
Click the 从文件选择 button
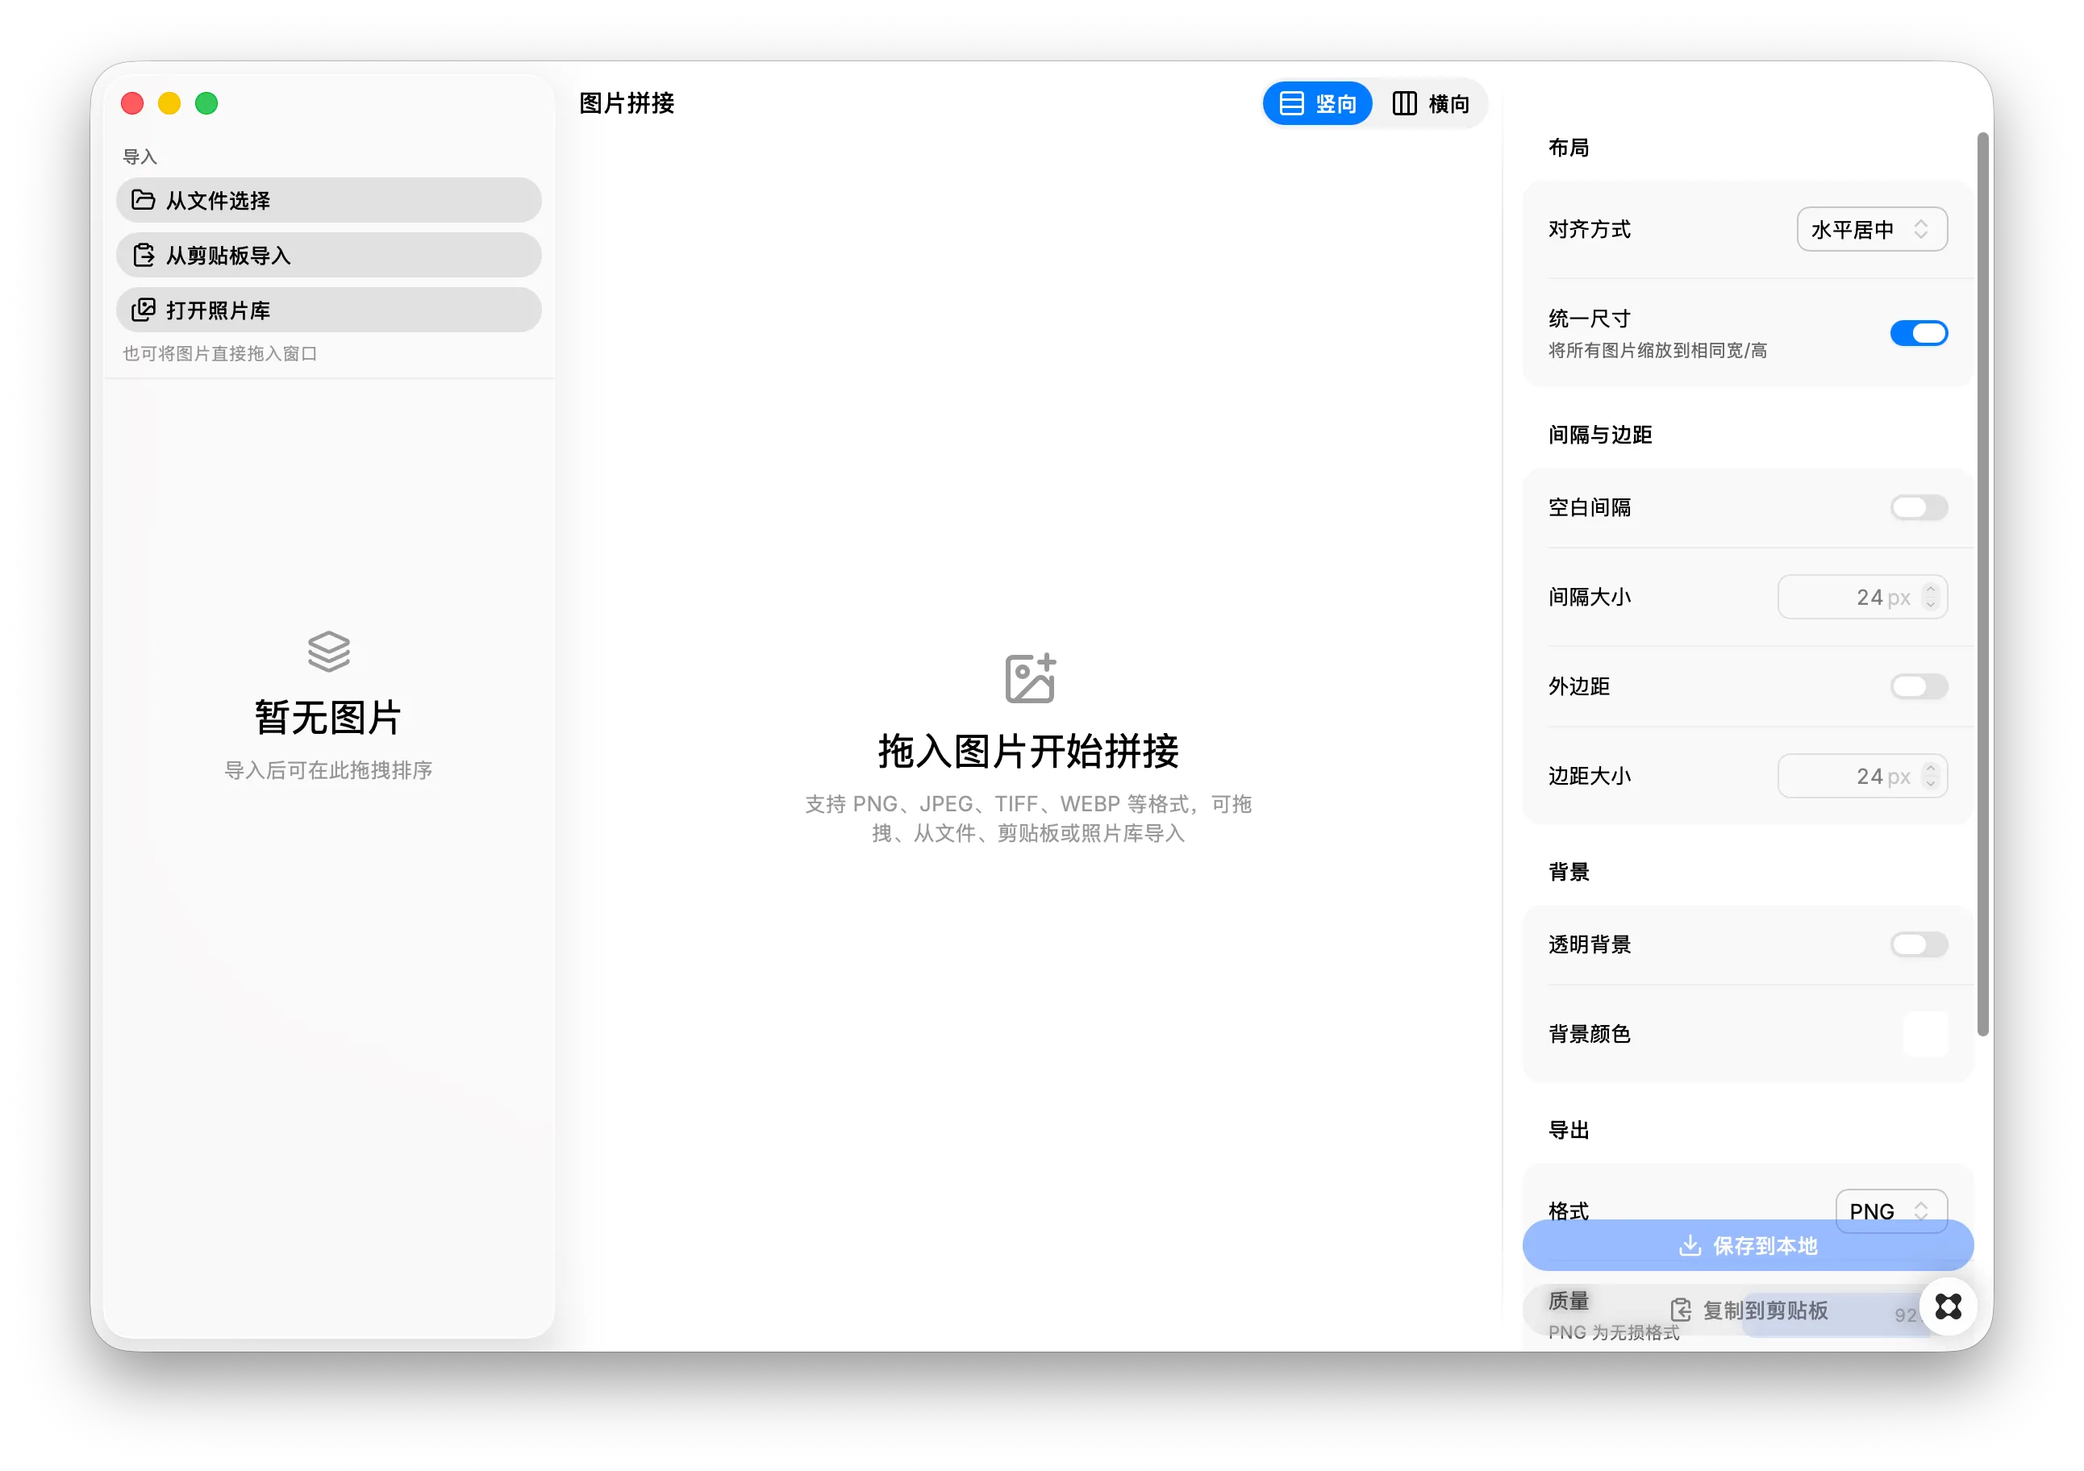coord(328,200)
